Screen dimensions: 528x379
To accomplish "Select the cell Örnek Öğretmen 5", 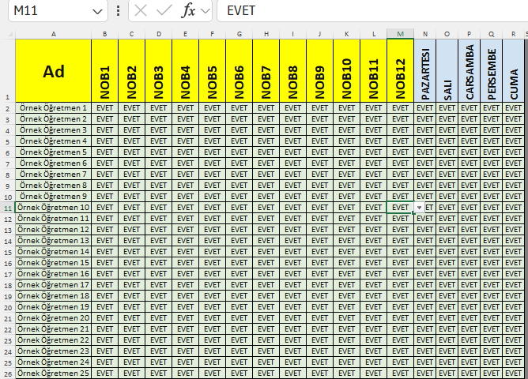I will pyautogui.click(x=53, y=152).
